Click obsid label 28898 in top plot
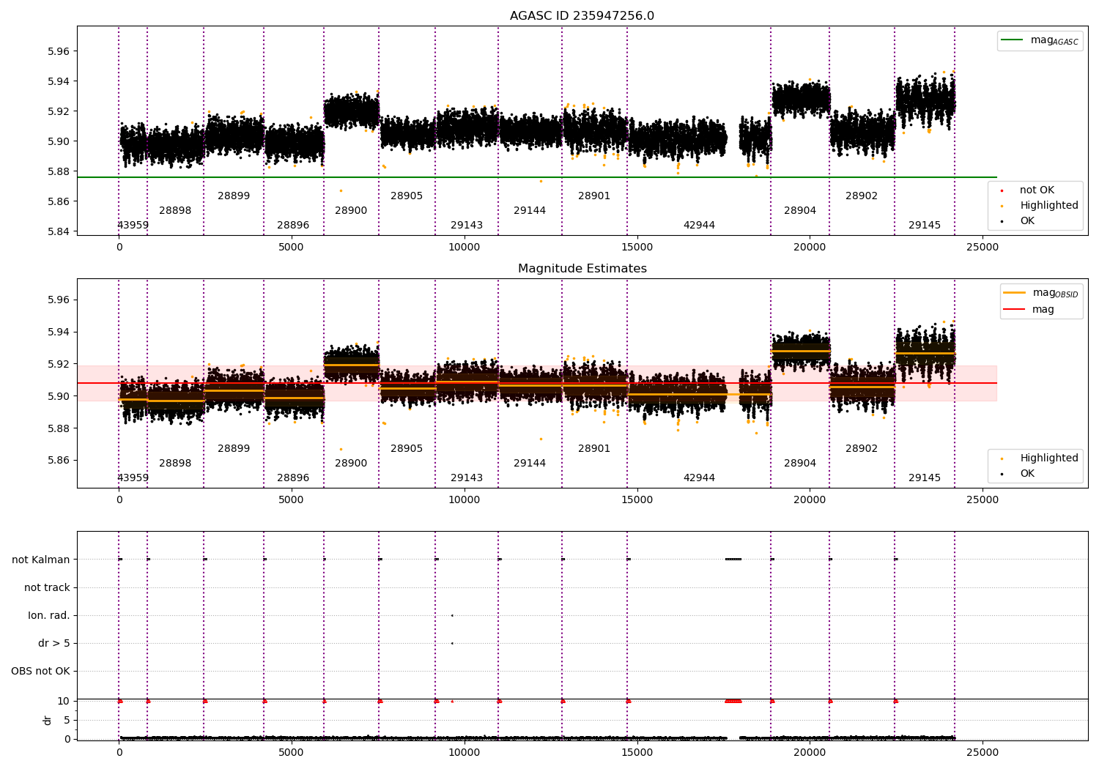Screen dimensions: 1099x769 (x=175, y=211)
